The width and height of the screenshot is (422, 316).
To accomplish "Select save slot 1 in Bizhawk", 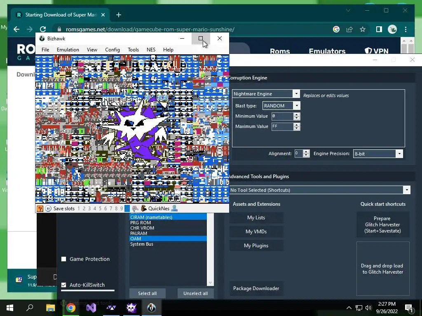I will click(x=79, y=209).
